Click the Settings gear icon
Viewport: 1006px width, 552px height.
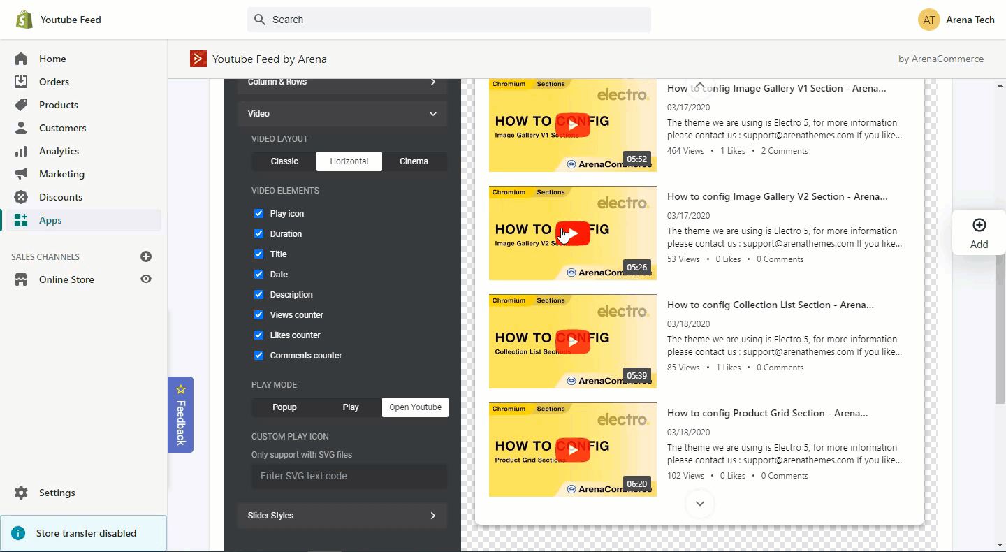click(x=21, y=493)
